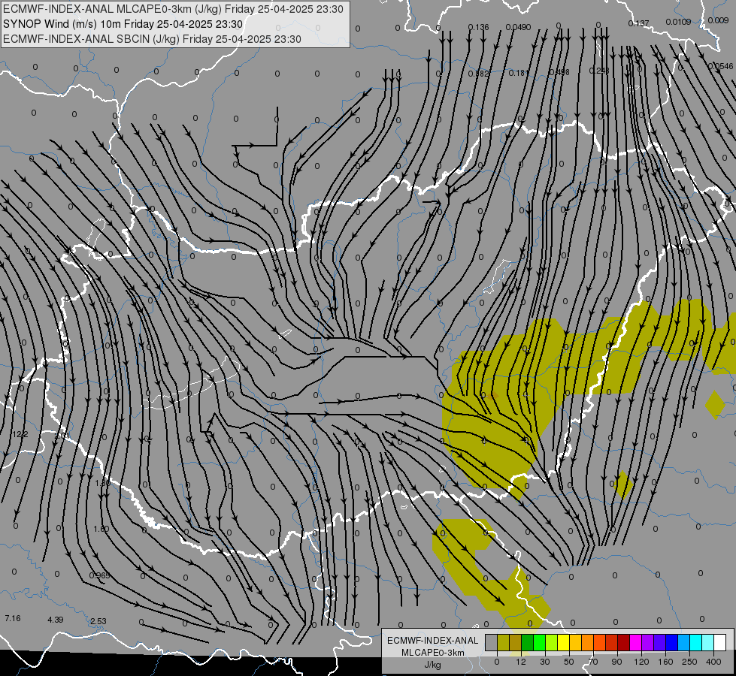This screenshot has height=676, width=736.
Task: Click the 0.181 data value on map
Action: tap(519, 73)
